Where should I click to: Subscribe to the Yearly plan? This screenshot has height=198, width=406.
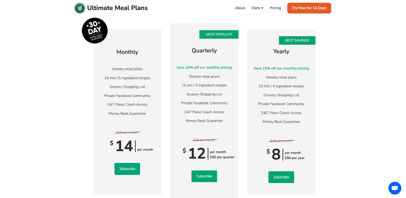click(x=281, y=177)
